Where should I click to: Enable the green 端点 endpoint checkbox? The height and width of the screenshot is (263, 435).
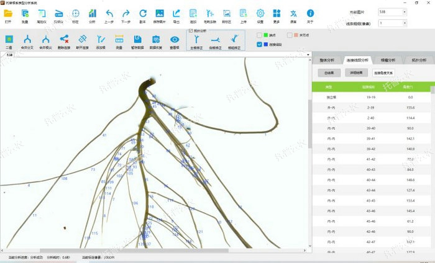pyautogui.click(x=259, y=35)
